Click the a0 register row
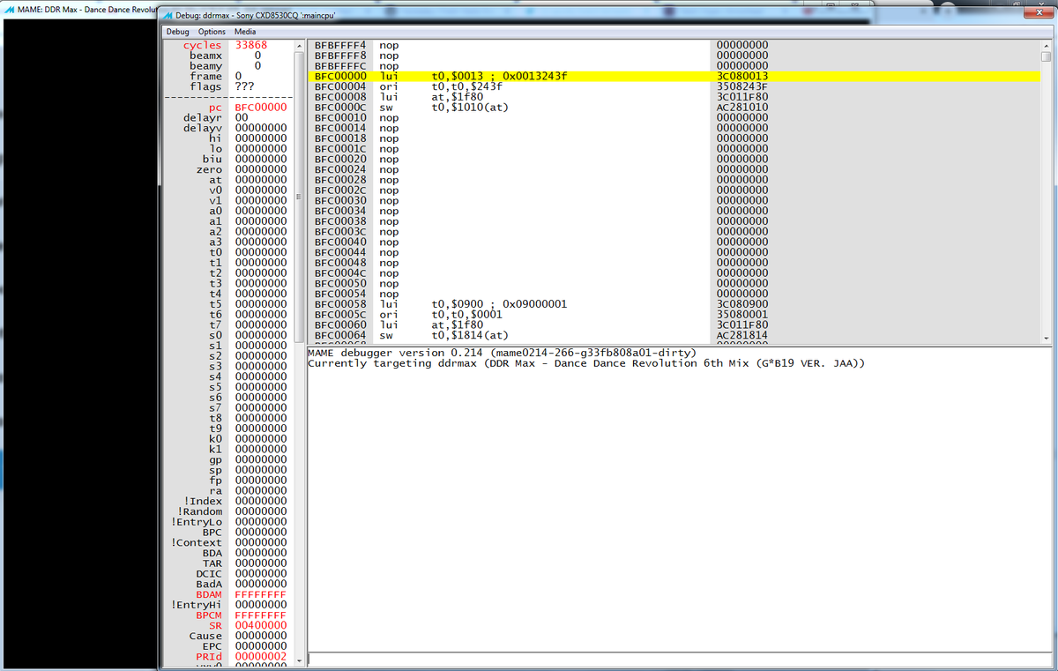This screenshot has width=1058, height=671. click(x=229, y=211)
